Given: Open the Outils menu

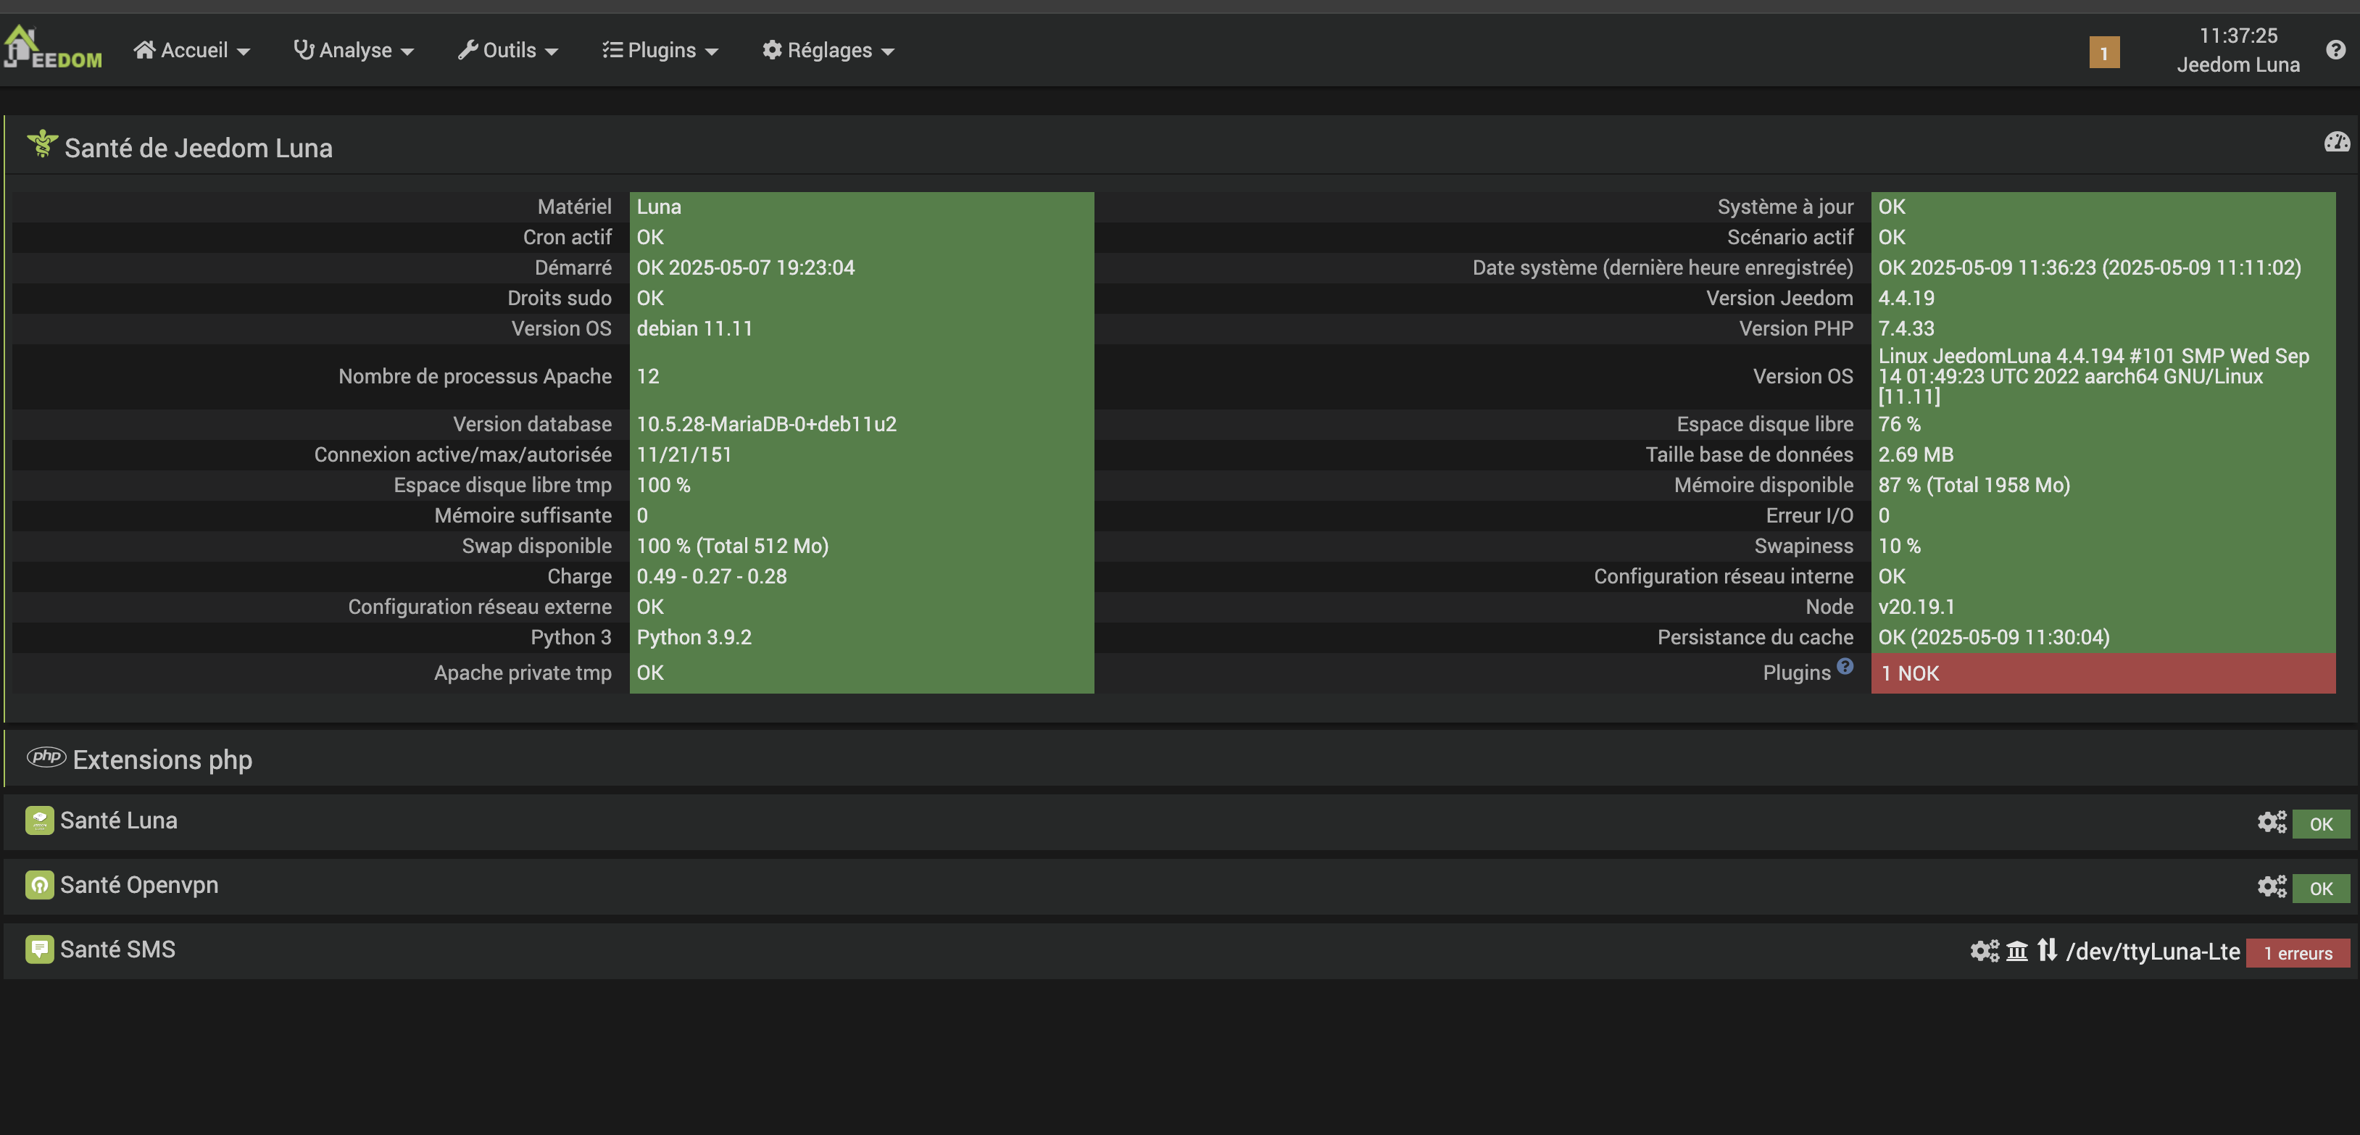Looking at the screenshot, I should (x=507, y=51).
